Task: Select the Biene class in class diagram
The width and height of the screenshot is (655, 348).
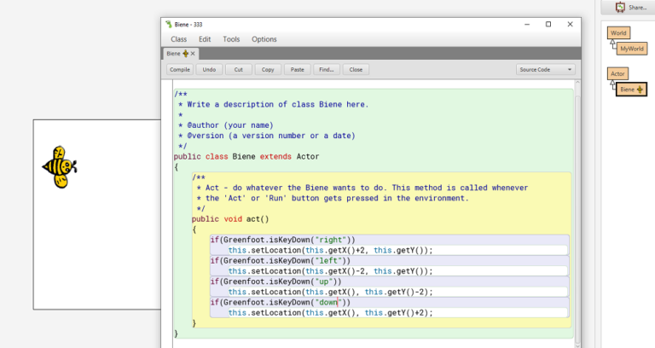Action: point(631,89)
